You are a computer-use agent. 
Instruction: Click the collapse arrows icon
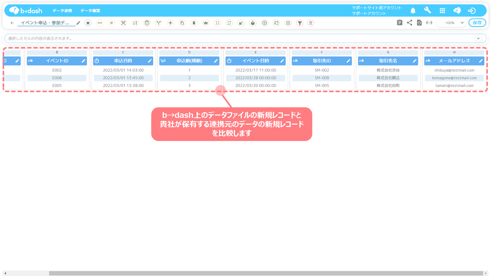[x=217, y=23]
